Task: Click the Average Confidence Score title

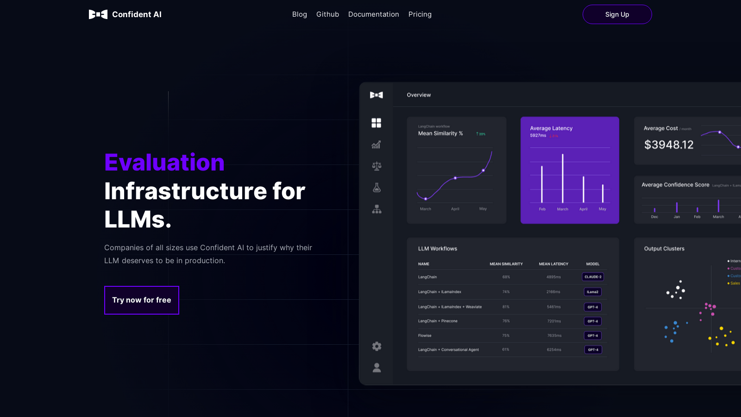Action: point(675,185)
